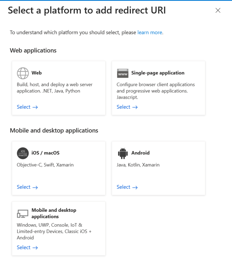Open the learn more link

(x=150, y=32)
